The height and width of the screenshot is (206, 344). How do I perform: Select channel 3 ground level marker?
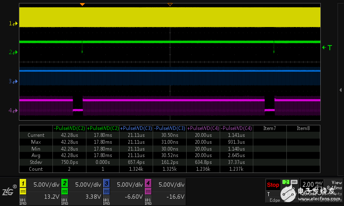[x=13, y=81]
